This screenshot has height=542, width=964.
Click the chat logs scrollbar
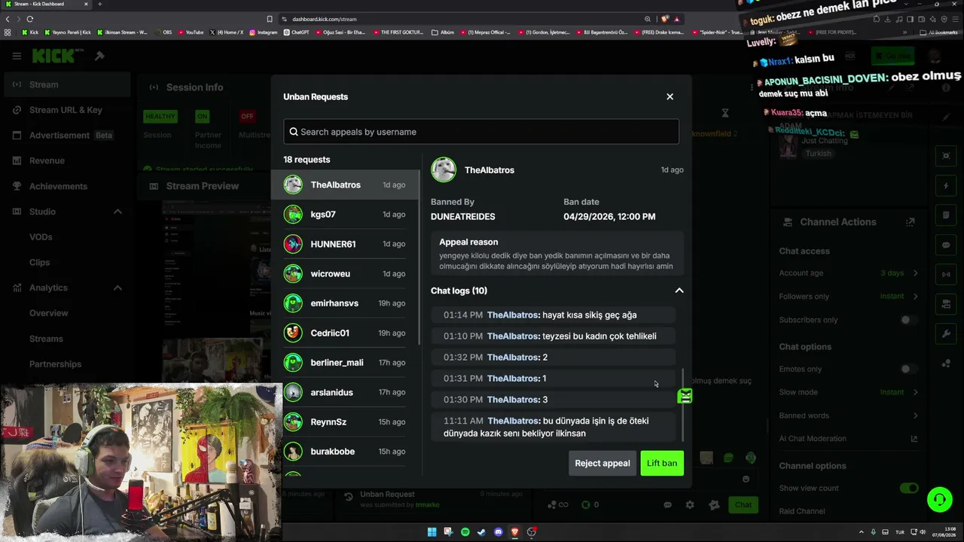click(x=683, y=405)
